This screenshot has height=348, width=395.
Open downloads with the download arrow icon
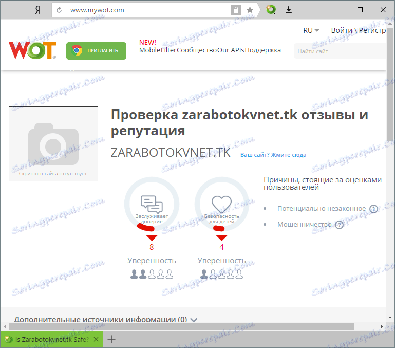click(289, 10)
